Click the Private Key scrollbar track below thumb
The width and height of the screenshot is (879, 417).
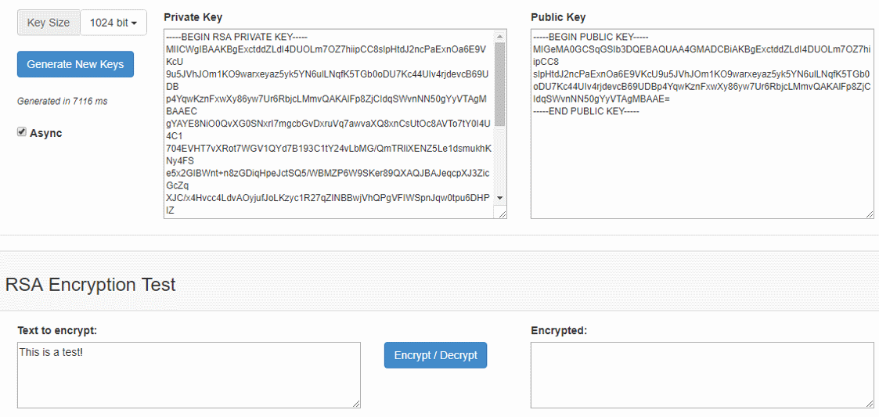tap(500, 160)
